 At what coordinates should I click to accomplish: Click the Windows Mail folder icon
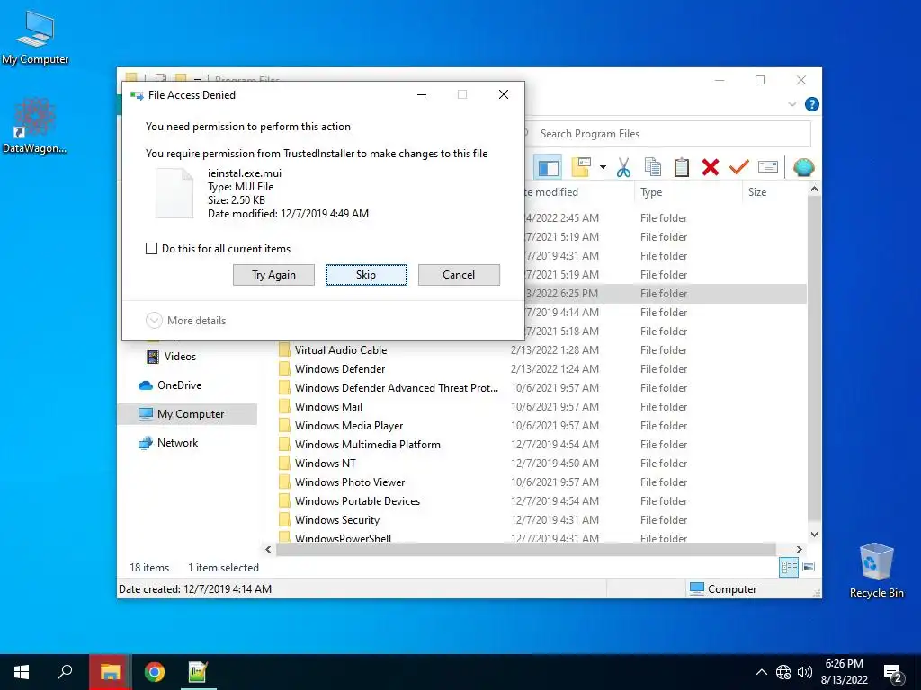point(284,407)
